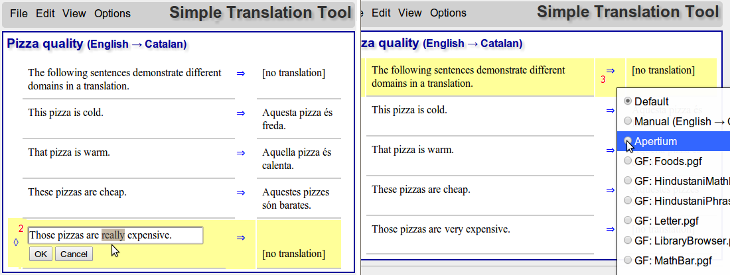Choose the Apertium radio option
730x275 pixels.
(x=628, y=141)
